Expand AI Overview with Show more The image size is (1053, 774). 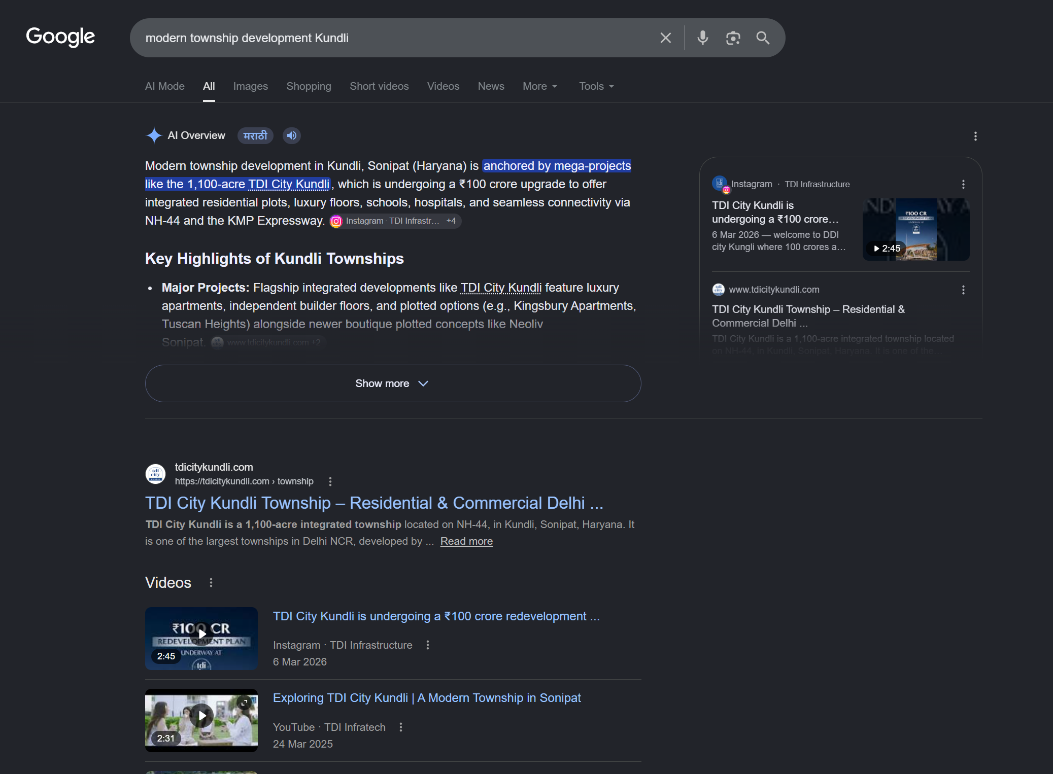click(393, 383)
